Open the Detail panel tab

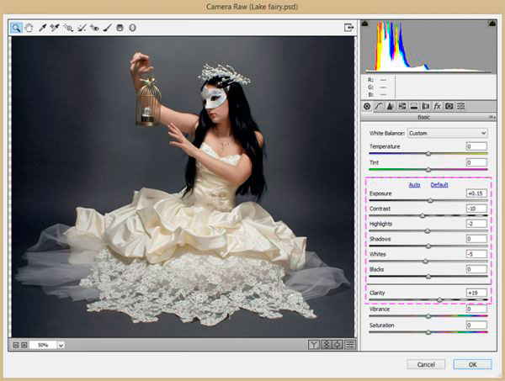390,106
